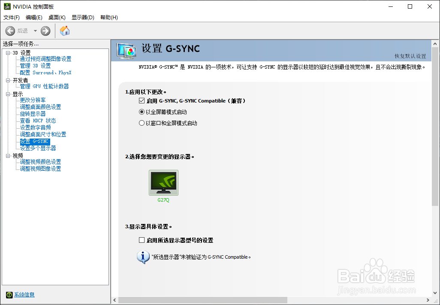Viewport: 440px width, 305px height.
Task: Open 调整视频颜色设置 page
Action: tap(40, 162)
